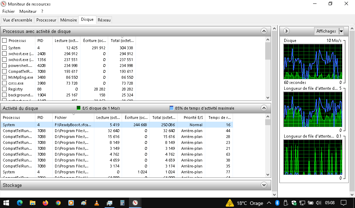This screenshot has height=208, width=355.
Task: Collapse Processus avec activité de disque section
Action: pos(264,31)
